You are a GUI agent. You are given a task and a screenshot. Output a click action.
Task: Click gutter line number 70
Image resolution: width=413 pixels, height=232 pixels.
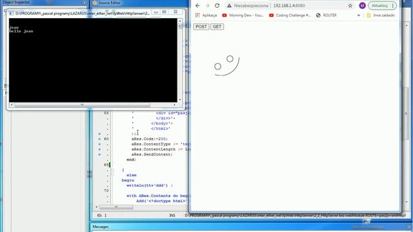tap(106, 191)
